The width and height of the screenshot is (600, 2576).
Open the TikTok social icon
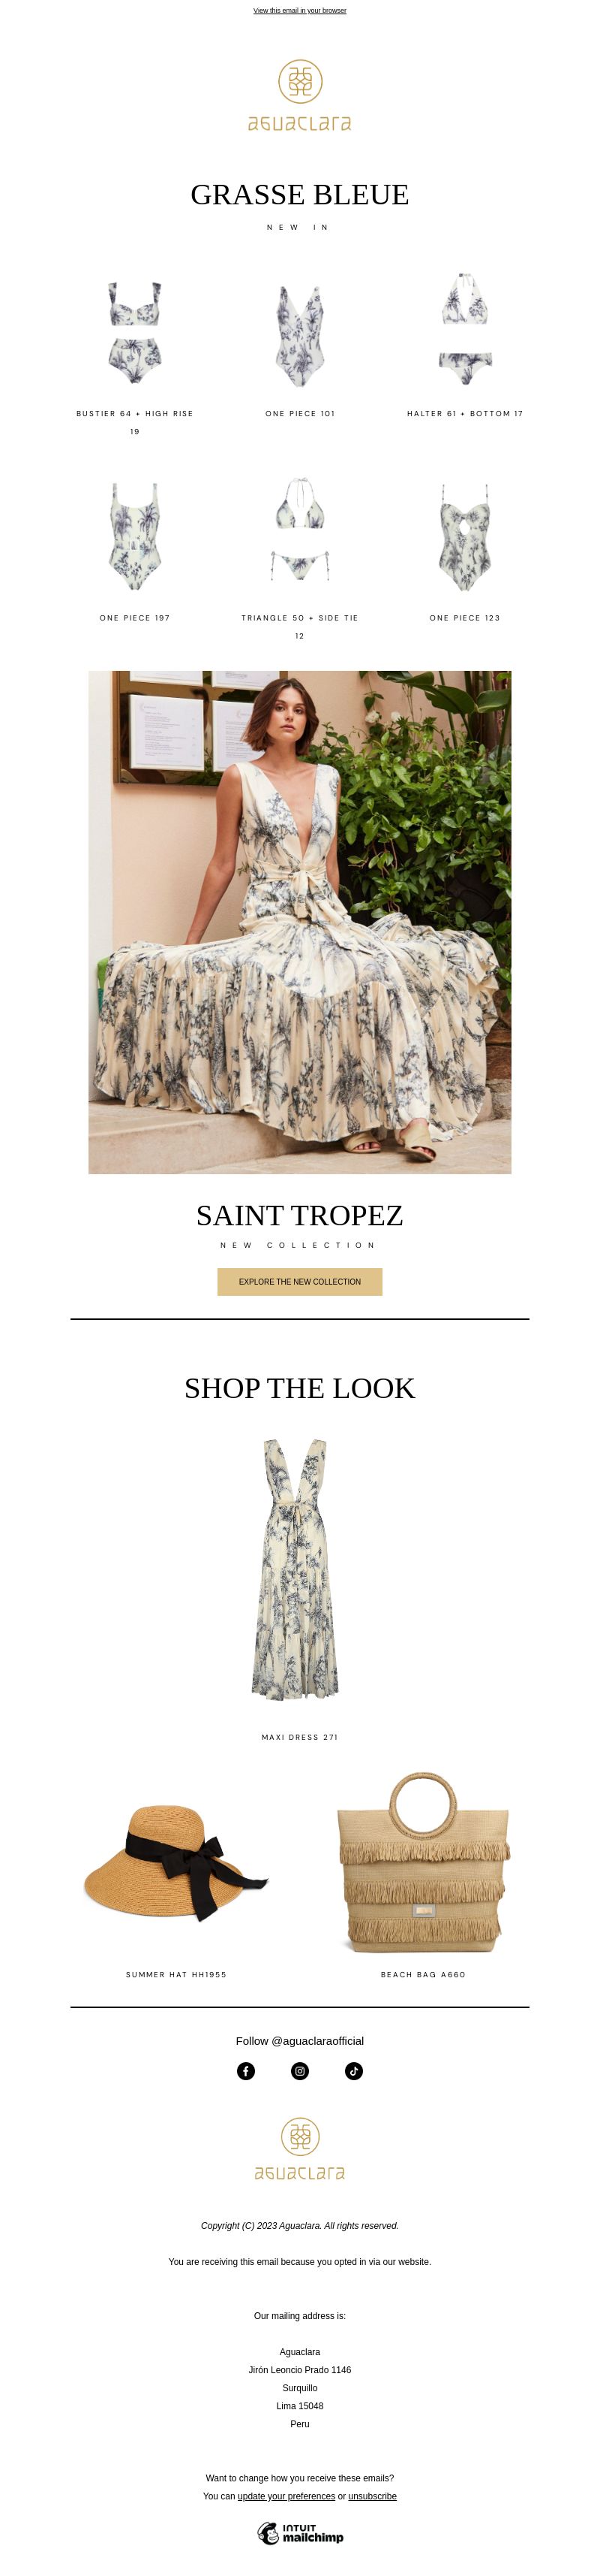tap(353, 2071)
